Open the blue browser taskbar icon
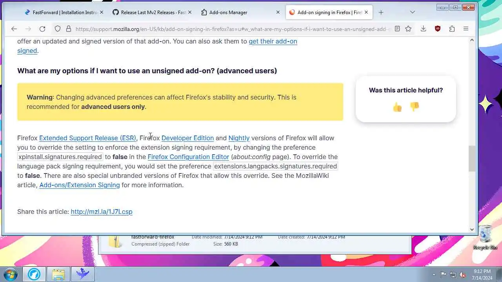Viewport: 502px width, 282px height. [x=34, y=273]
